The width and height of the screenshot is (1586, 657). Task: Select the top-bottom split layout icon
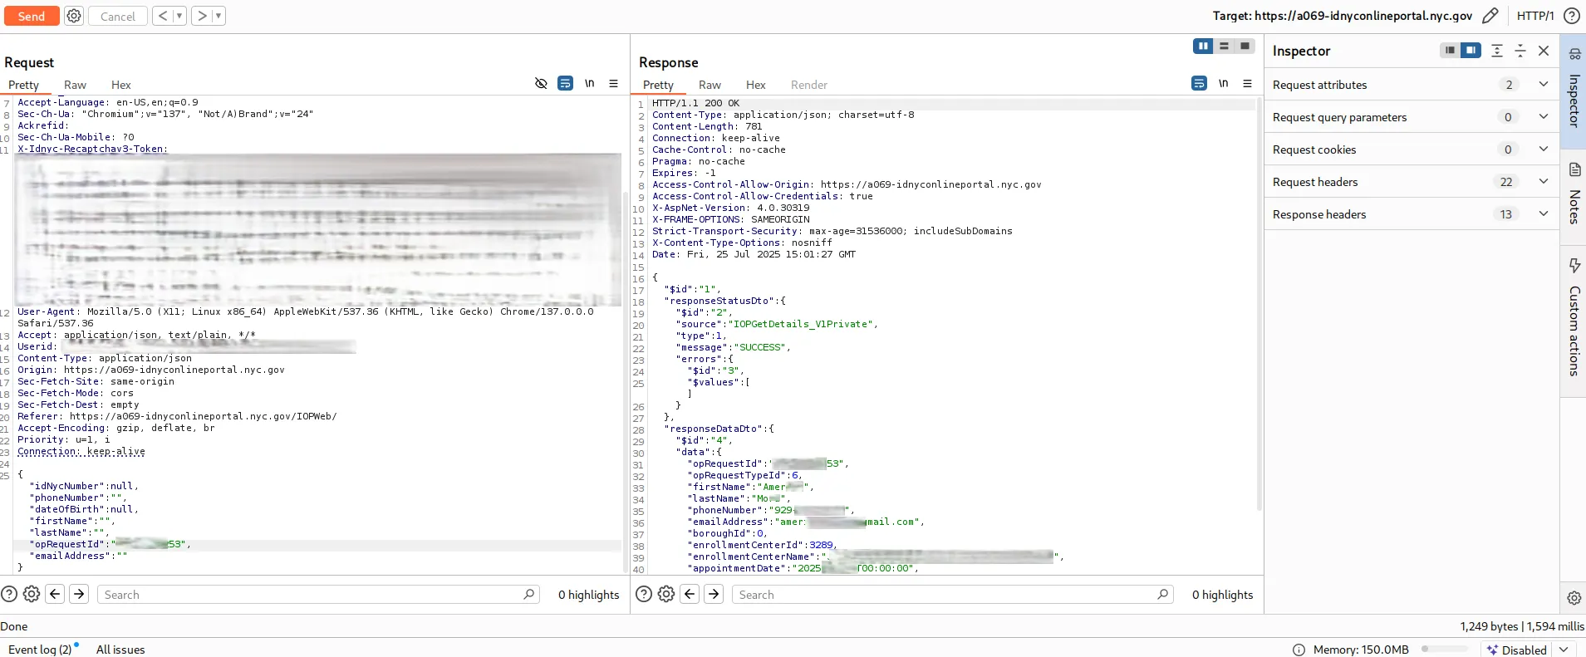tap(1224, 47)
